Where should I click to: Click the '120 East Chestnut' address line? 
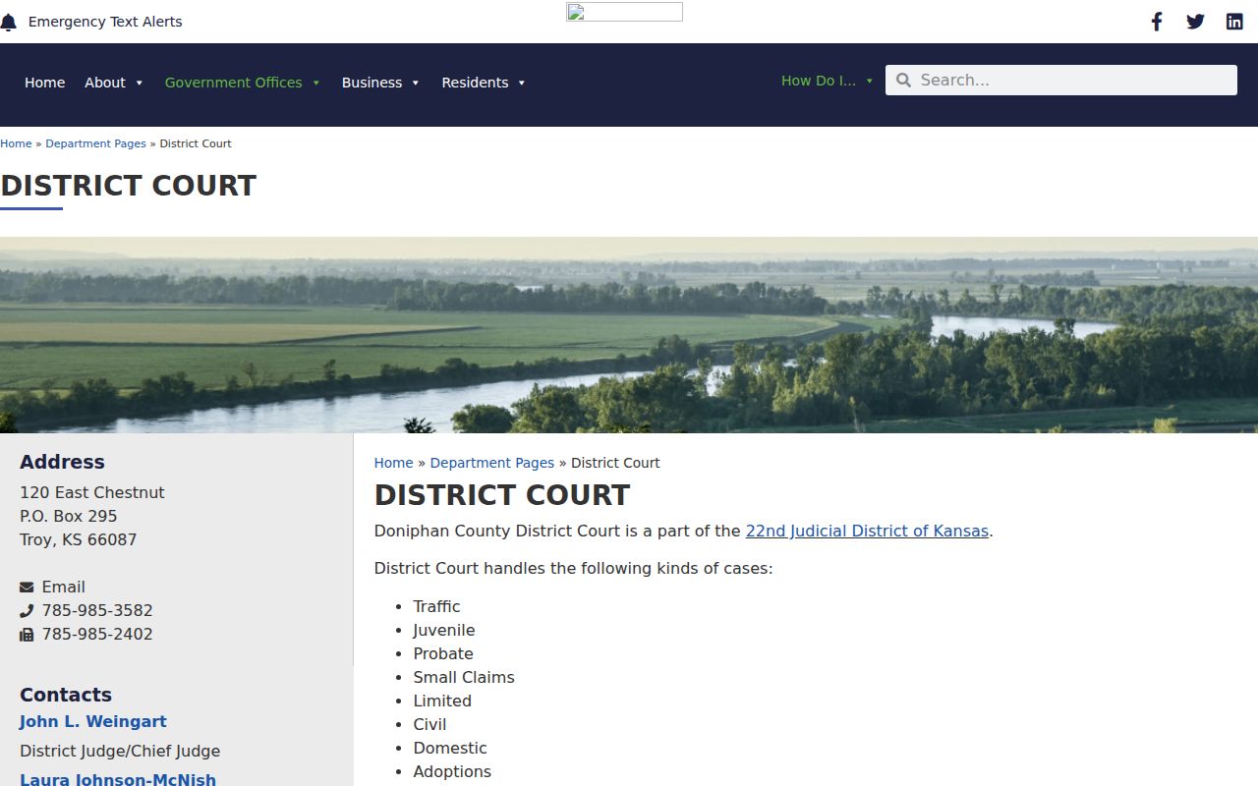[x=92, y=492]
